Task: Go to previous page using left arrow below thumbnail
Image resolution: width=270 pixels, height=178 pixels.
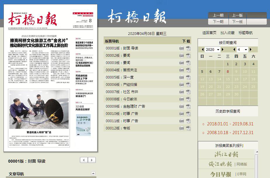Action: [84, 160]
